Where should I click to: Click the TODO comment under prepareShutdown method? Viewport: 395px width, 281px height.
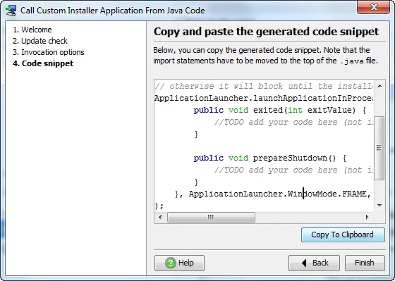click(293, 170)
